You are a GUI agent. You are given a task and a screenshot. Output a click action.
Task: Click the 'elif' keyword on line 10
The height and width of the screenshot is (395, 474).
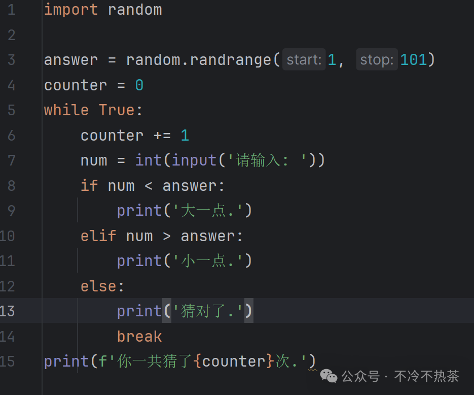click(98, 236)
